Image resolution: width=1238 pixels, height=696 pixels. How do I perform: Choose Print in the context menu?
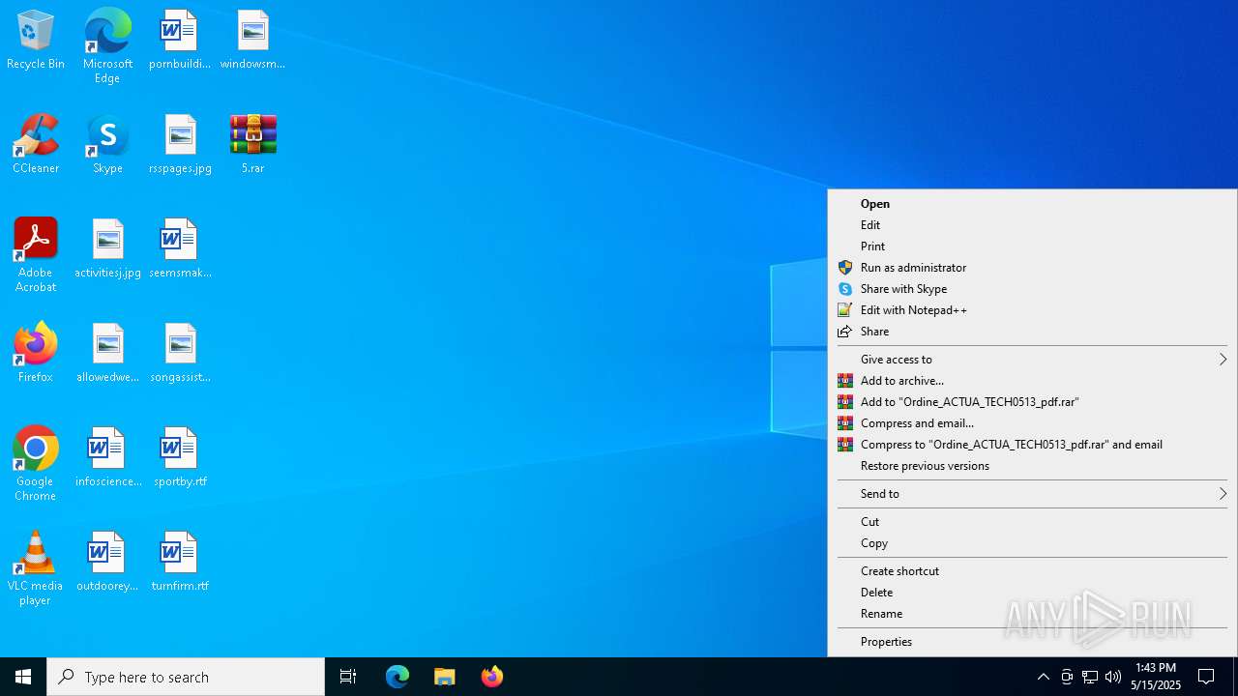click(1032, 246)
